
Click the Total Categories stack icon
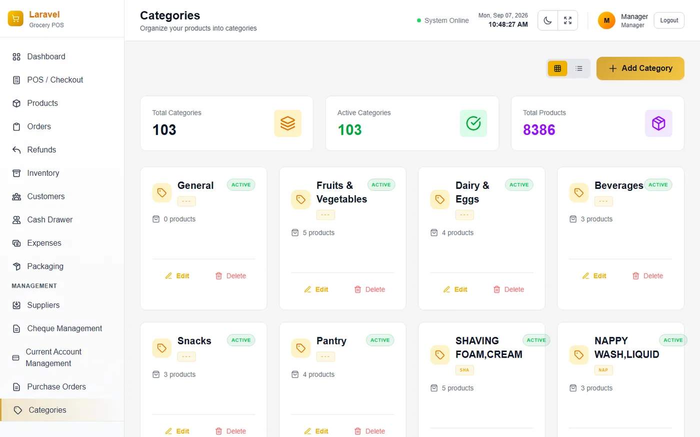(287, 123)
